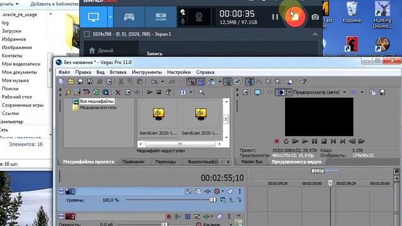Click the Bandicam webcam overlay icon
The height and width of the screenshot is (226, 402).
pos(199,17)
